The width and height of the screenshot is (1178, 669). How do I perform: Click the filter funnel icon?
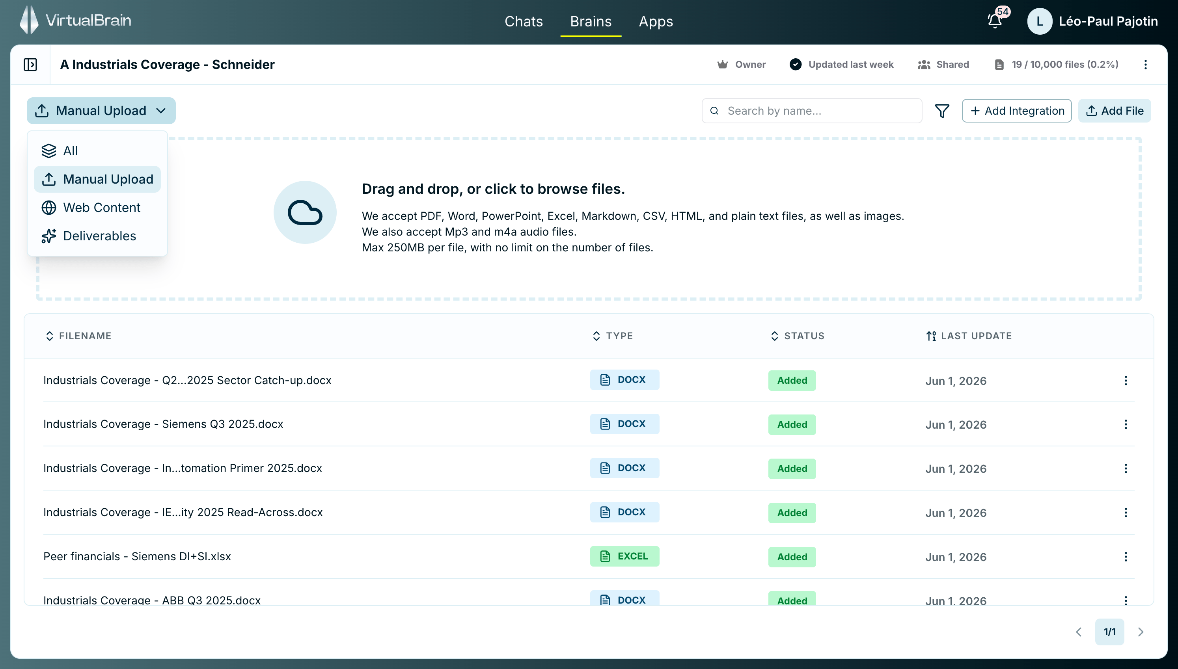point(942,111)
